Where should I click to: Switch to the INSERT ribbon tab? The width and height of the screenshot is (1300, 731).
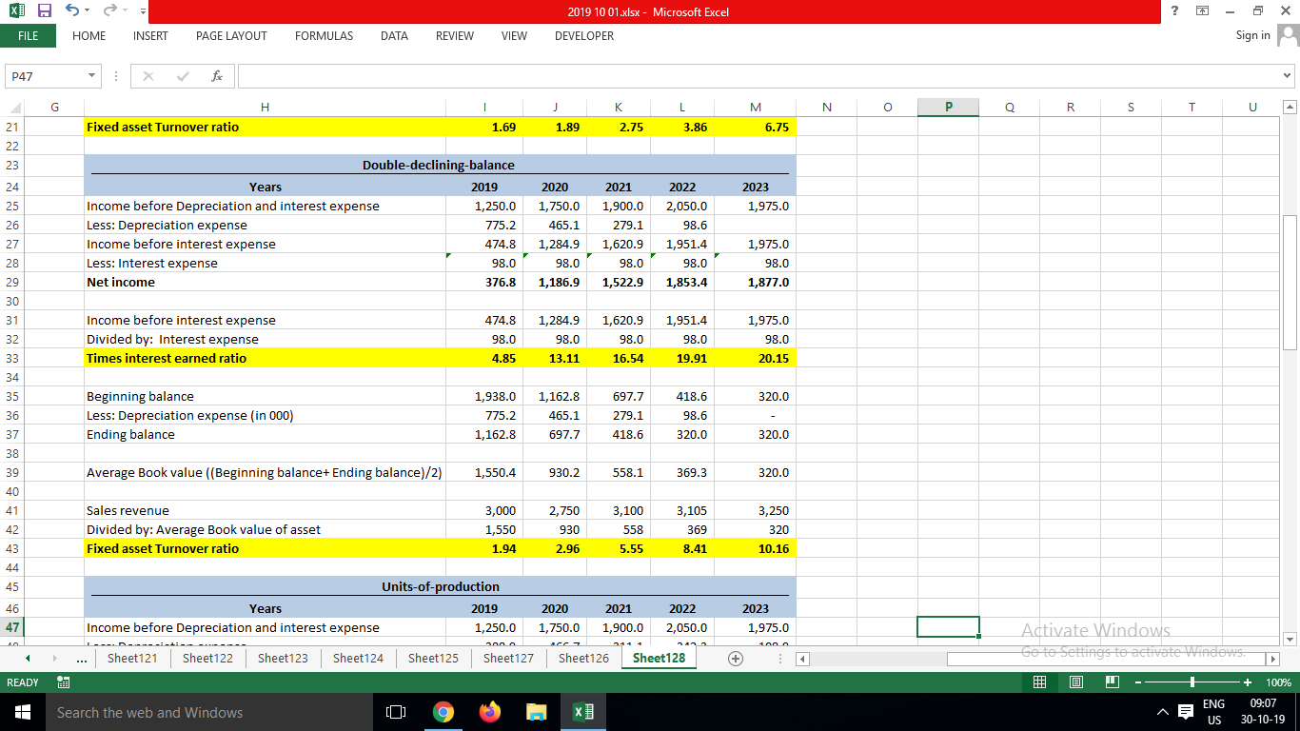(x=150, y=35)
